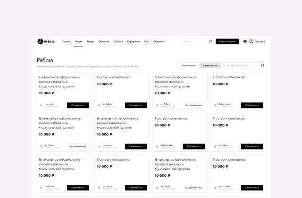Click the user profile avatar icon
The width and height of the screenshot is (302, 198).
pos(252,41)
